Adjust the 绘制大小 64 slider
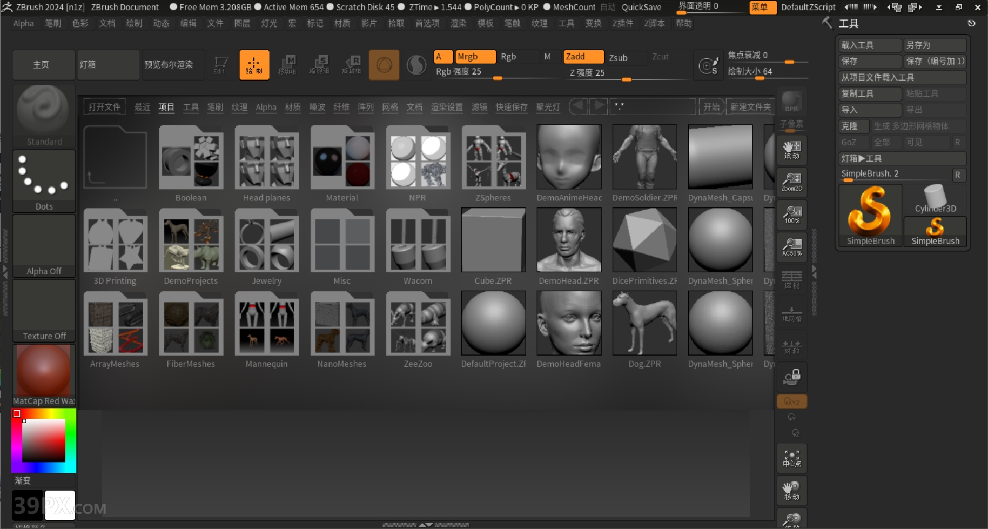Image resolution: width=988 pixels, height=529 pixels. point(768,72)
